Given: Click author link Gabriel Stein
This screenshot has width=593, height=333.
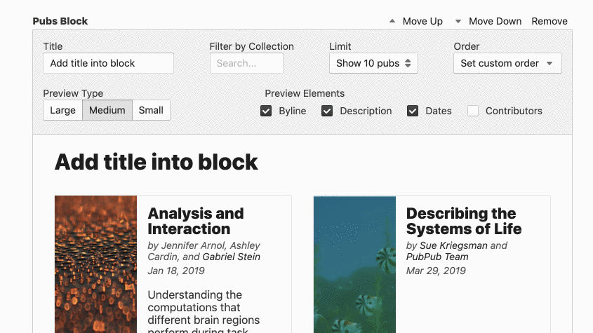Looking at the screenshot, I should pyautogui.click(x=231, y=257).
